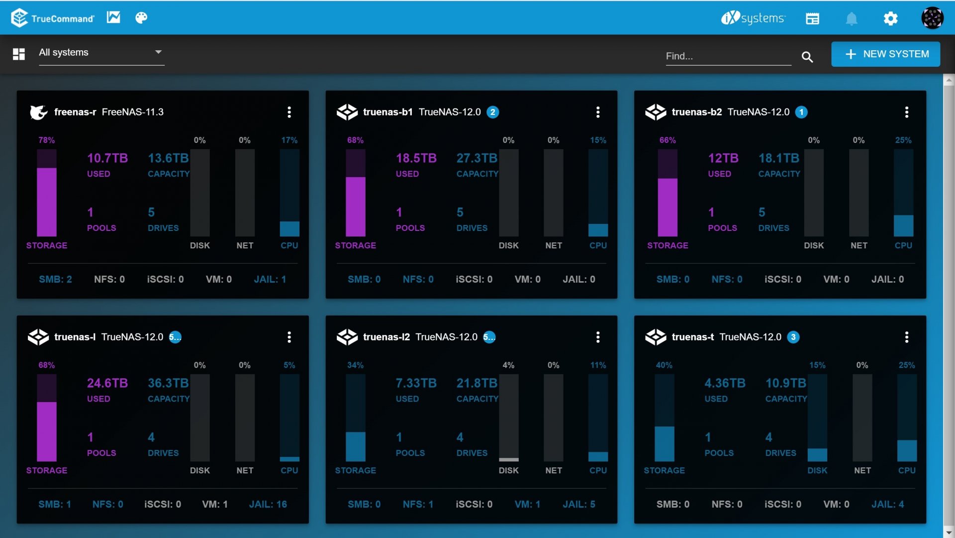Click the truenas-l alert count badge
This screenshot has height=538, width=955.
click(175, 337)
